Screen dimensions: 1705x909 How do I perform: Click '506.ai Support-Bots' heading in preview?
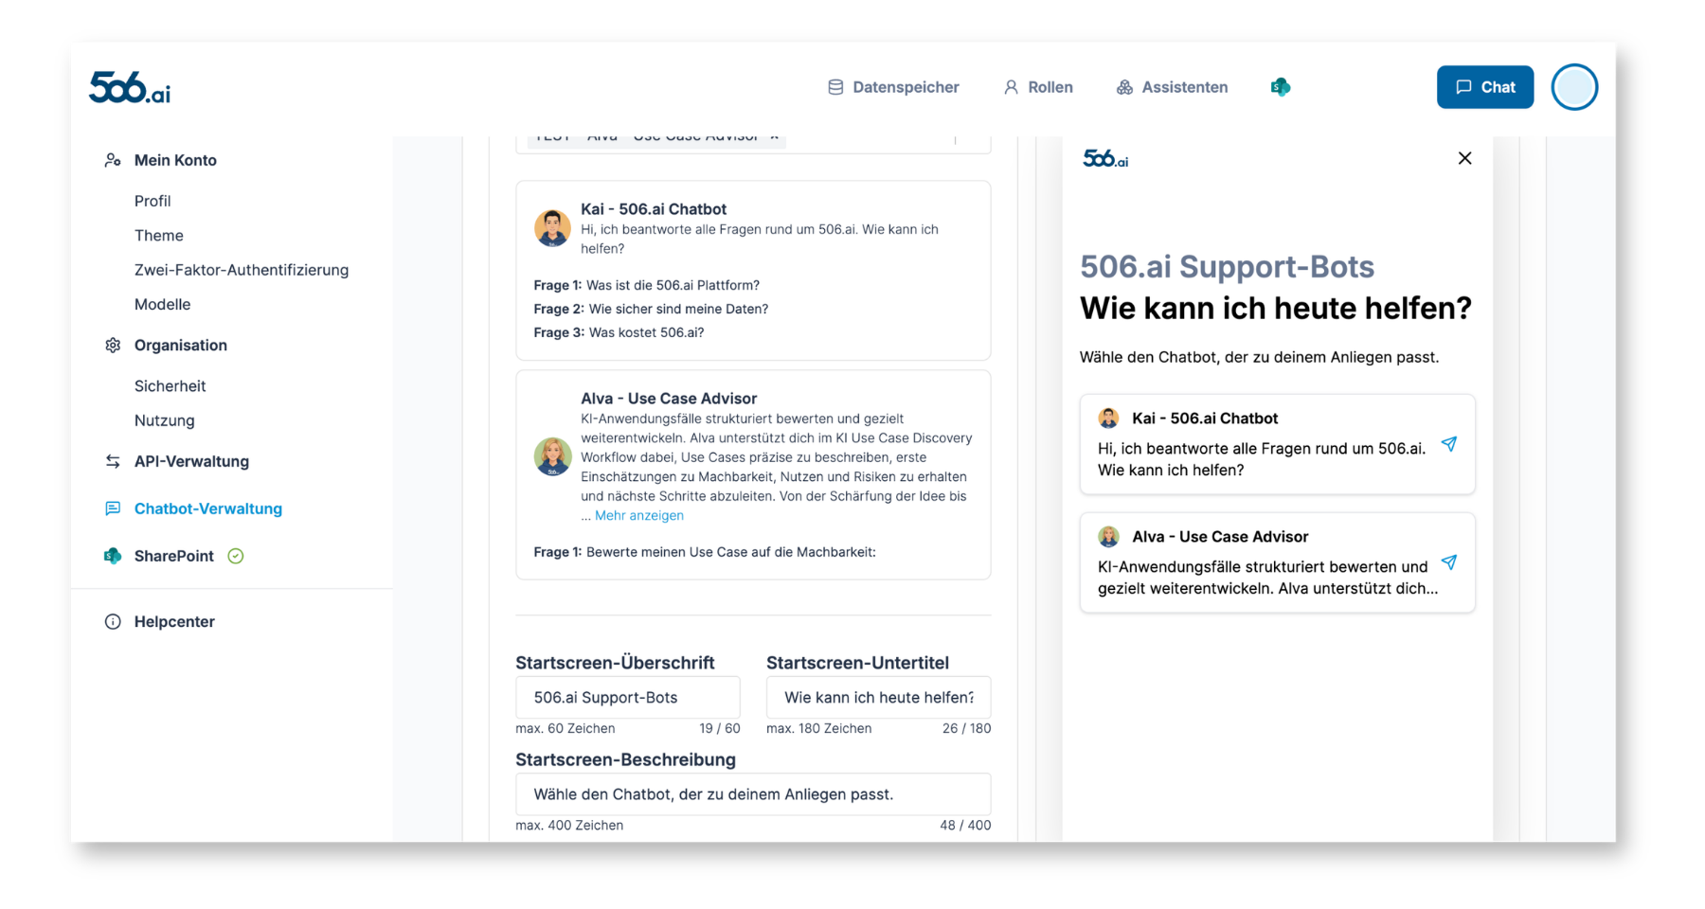coord(1227,267)
